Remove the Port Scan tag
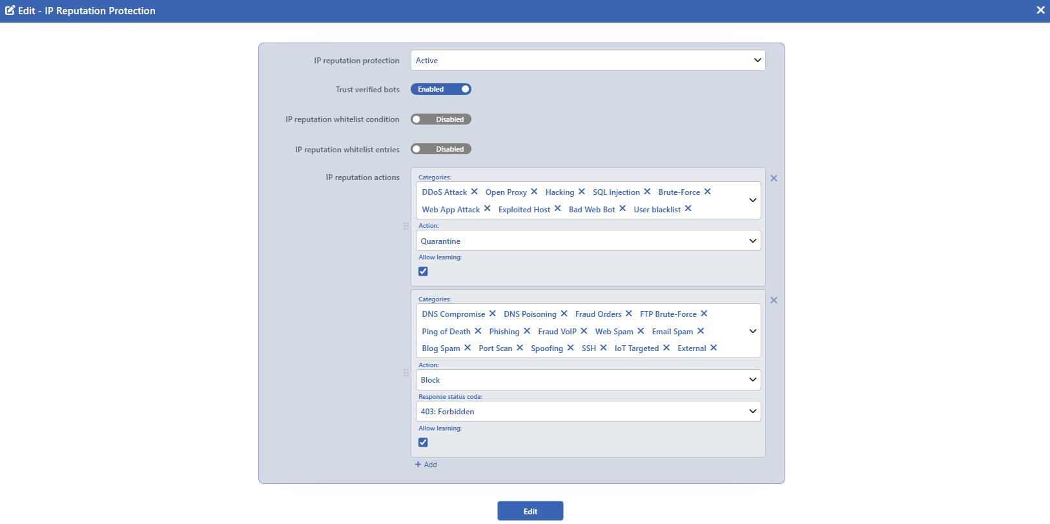This screenshot has height=524, width=1050. click(x=520, y=348)
